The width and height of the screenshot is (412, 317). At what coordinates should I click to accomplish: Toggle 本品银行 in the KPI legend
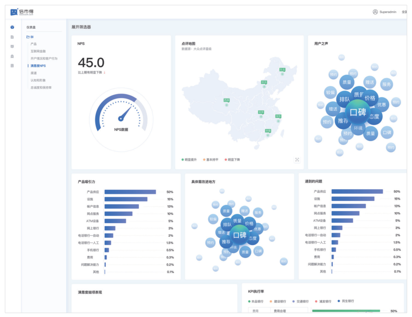256,301
